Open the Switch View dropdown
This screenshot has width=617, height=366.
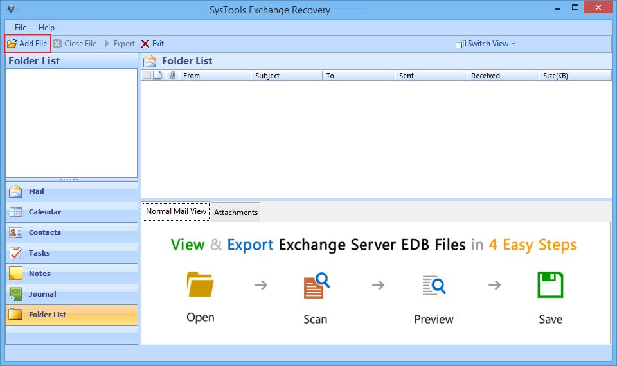point(486,44)
